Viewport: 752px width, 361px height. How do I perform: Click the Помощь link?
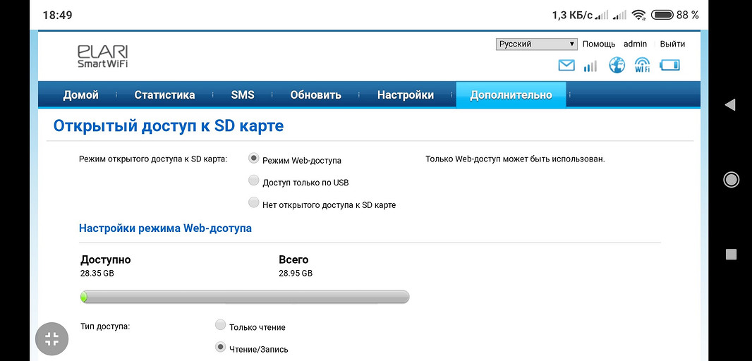pyautogui.click(x=598, y=44)
